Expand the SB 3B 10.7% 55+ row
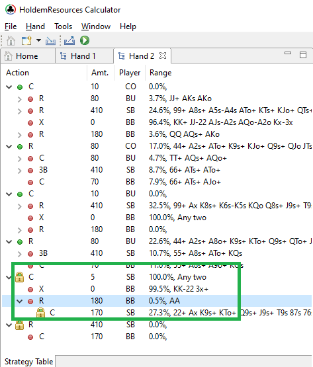The width and height of the screenshot is (313, 367). 20,254
